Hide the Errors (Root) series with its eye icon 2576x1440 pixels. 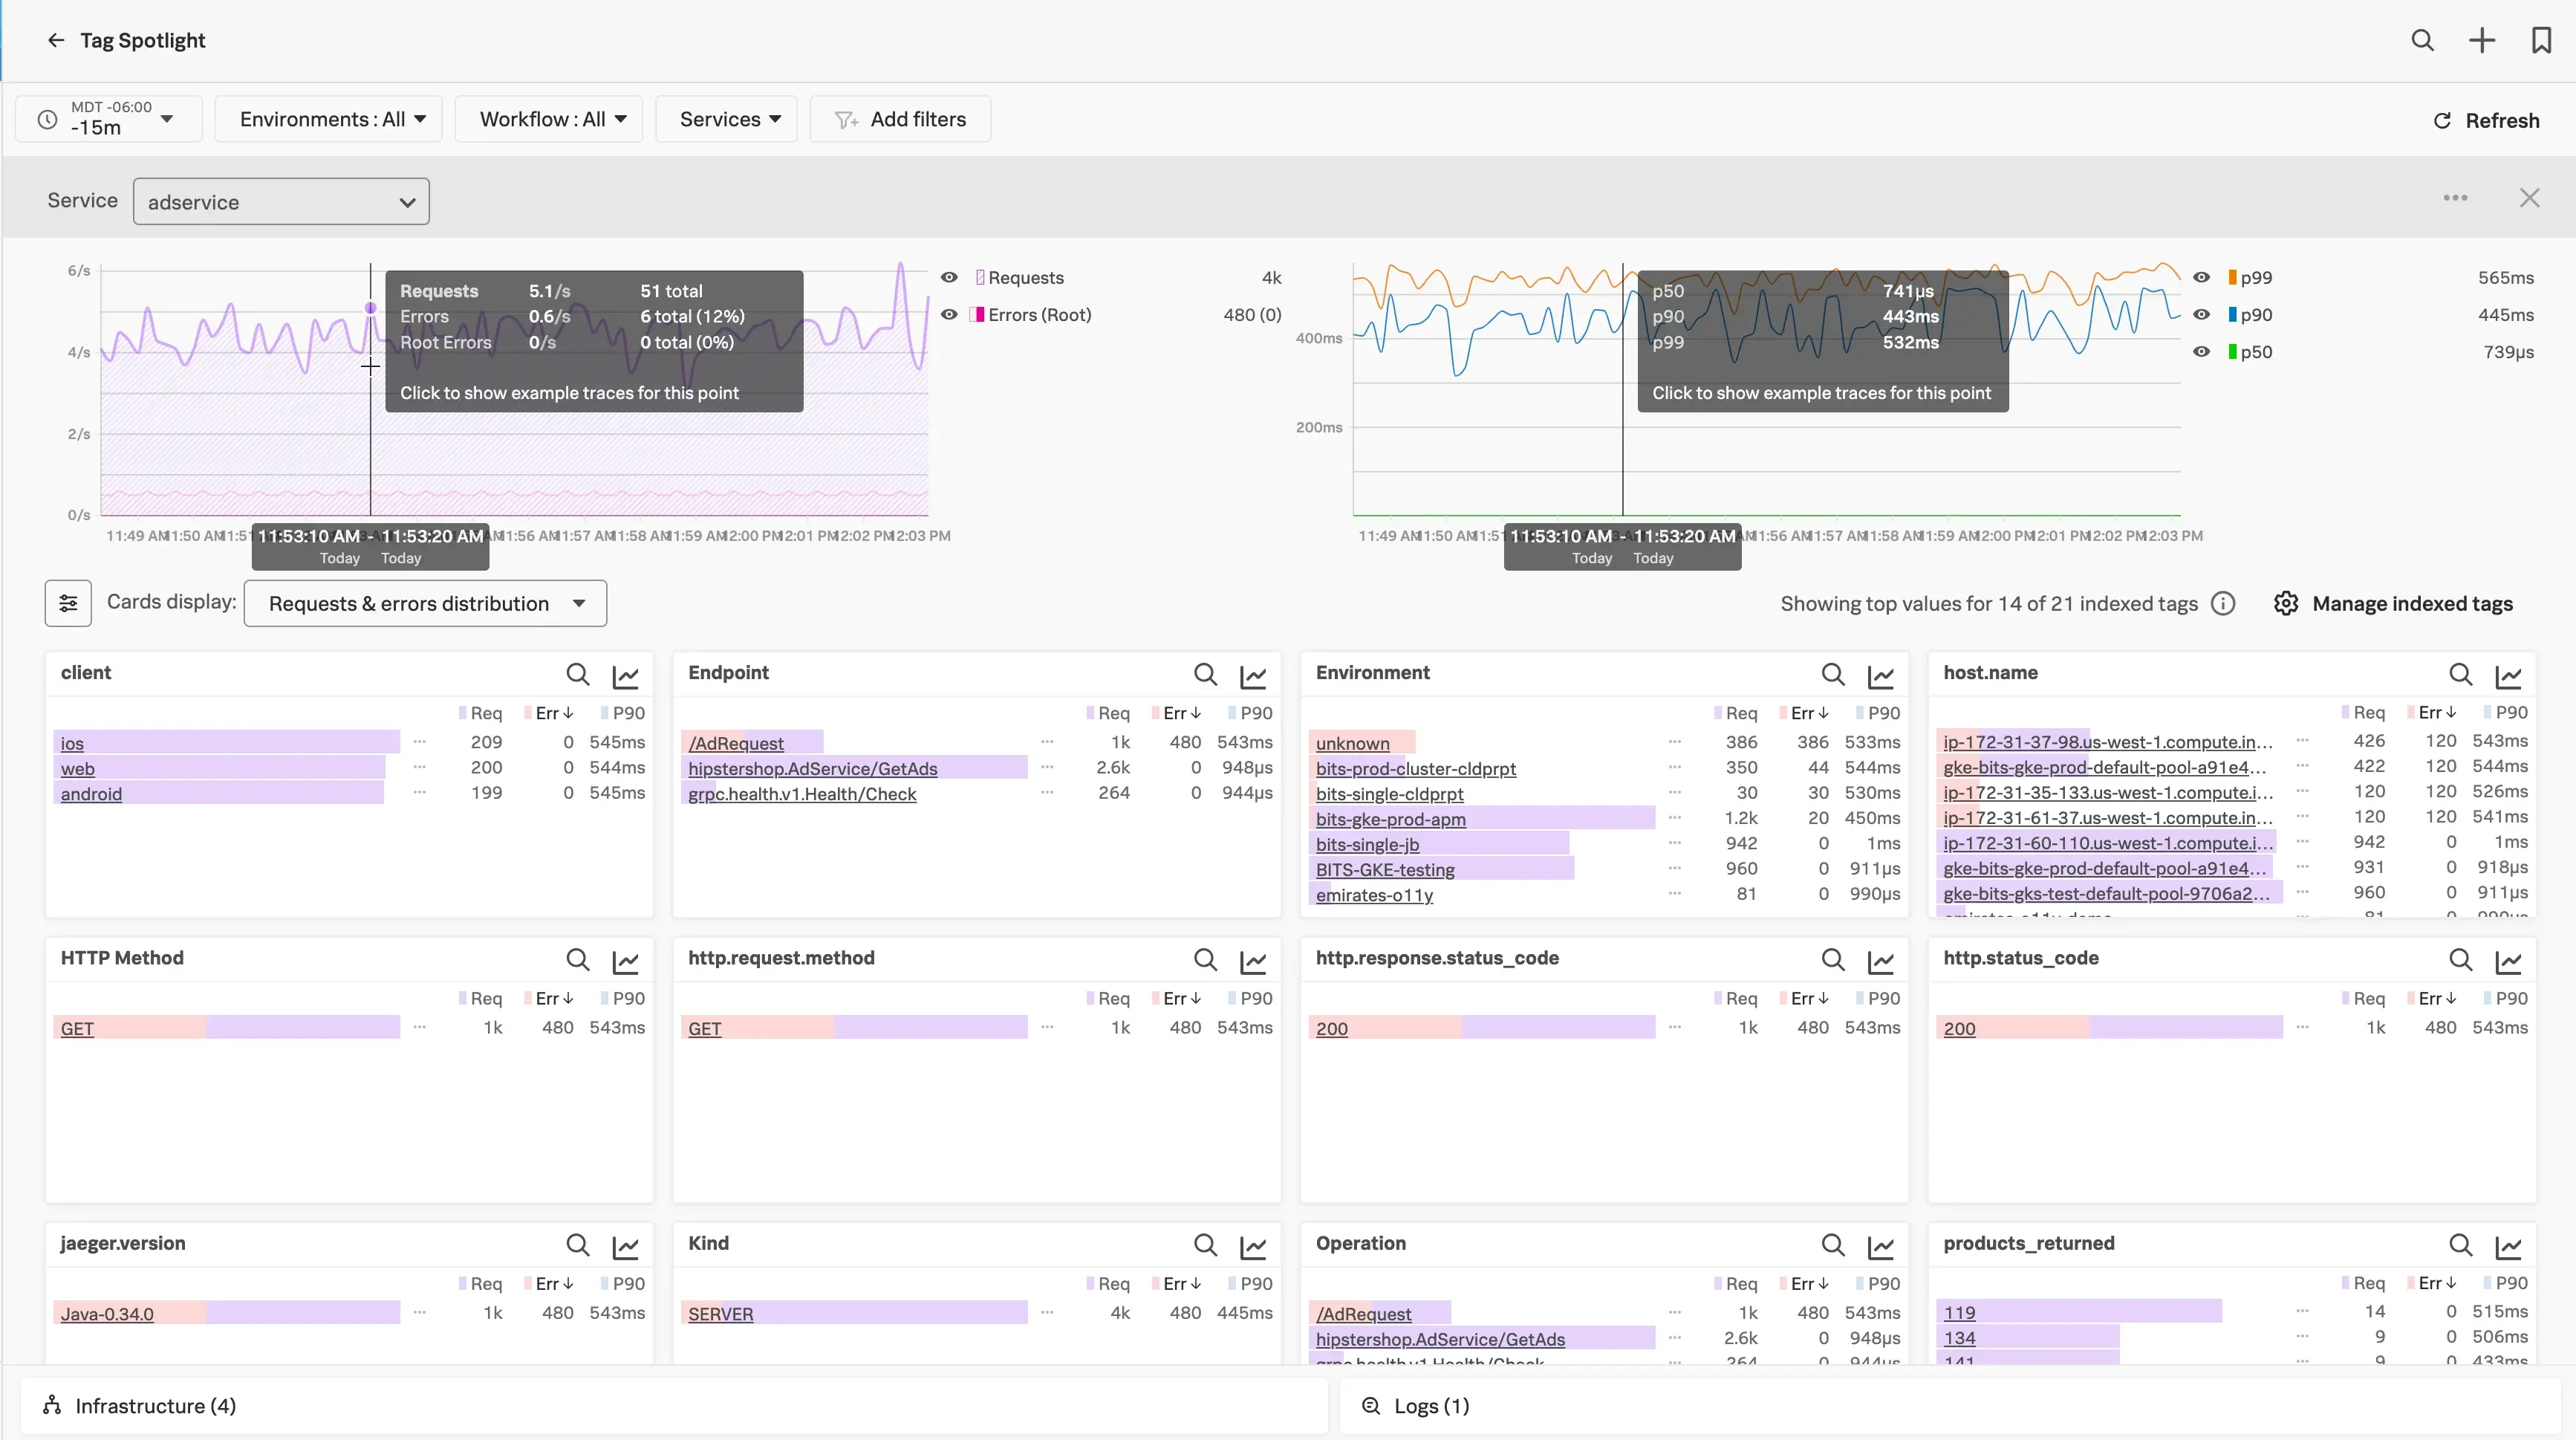coord(948,314)
